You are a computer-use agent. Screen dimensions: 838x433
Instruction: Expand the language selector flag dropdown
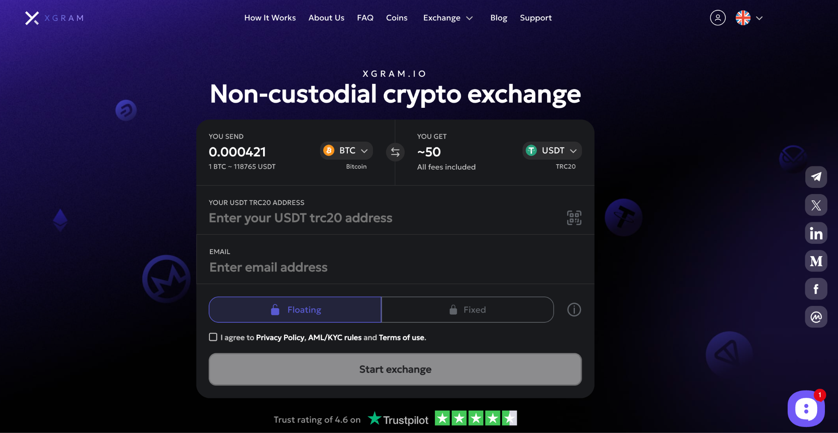pyautogui.click(x=749, y=18)
